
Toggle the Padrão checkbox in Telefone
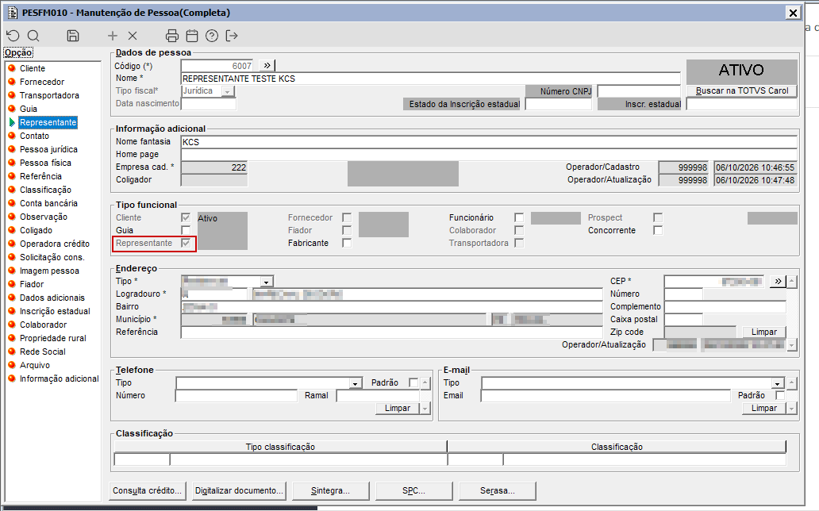413,383
